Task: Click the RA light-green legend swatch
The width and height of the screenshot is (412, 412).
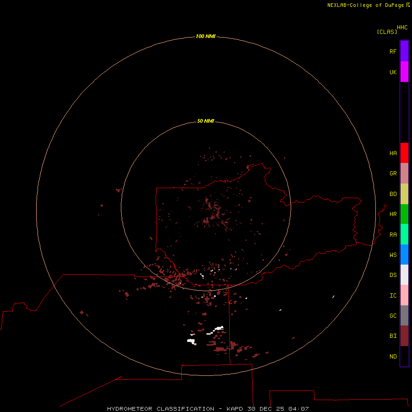Action: click(404, 234)
